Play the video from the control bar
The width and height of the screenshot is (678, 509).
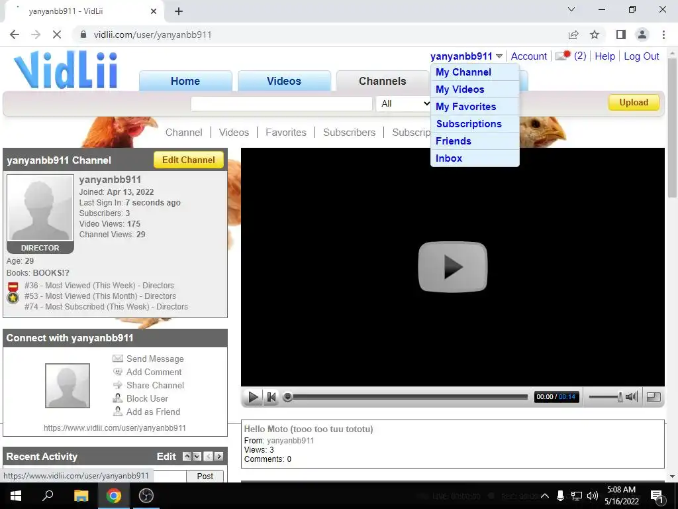coord(253,396)
